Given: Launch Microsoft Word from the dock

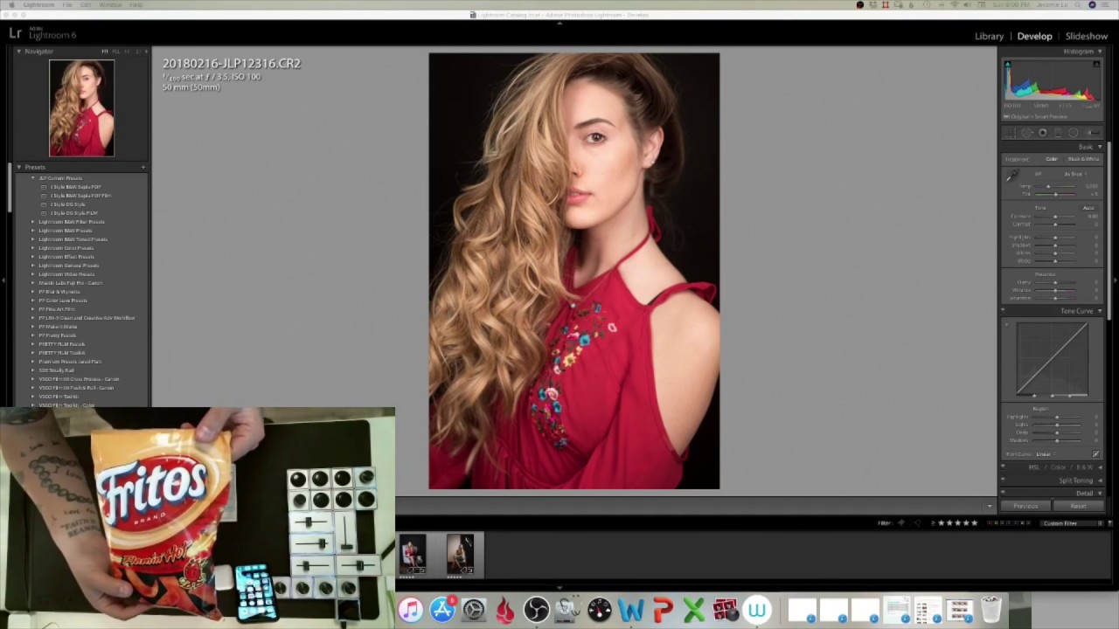Looking at the screenshot, I should [x=631, y=609].
